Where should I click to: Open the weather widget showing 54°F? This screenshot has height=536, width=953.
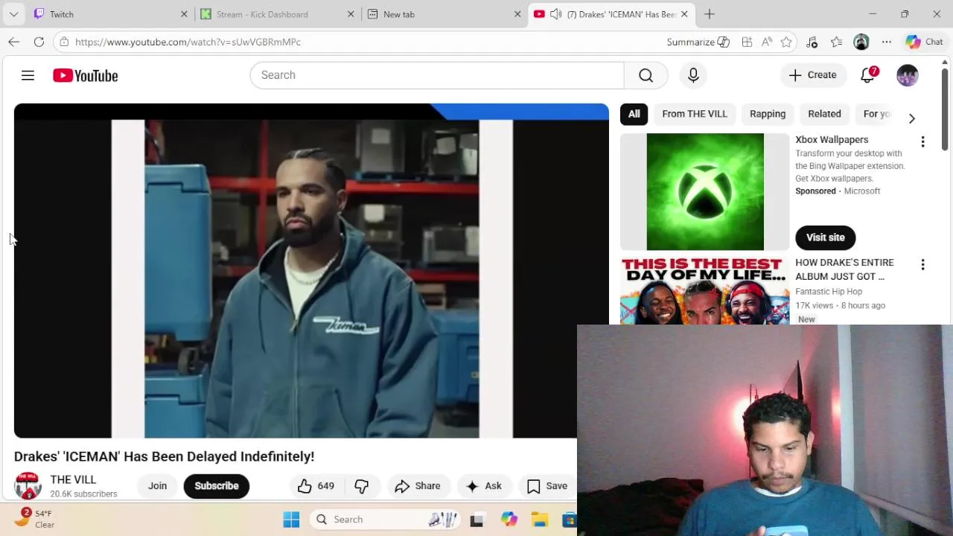(x=36, y=519)
